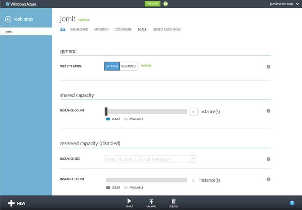Click reserved capacity (disabled) heading

(90, 144)
